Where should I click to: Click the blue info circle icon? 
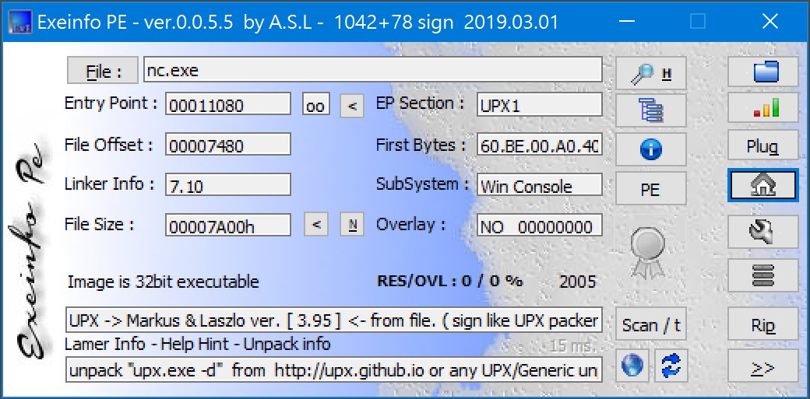[x=651, y=149]
